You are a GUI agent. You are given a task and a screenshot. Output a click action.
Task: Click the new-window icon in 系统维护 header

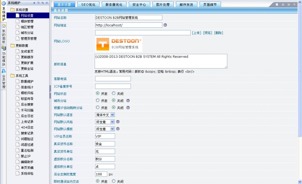coord(38,3)
